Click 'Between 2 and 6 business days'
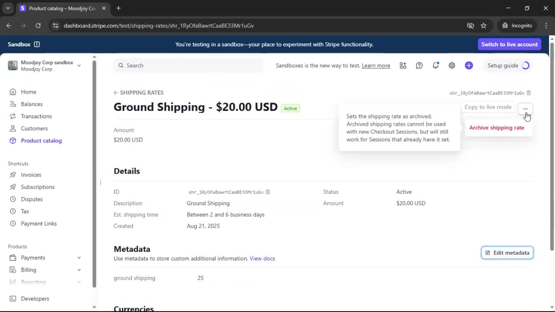 [225, 215]
